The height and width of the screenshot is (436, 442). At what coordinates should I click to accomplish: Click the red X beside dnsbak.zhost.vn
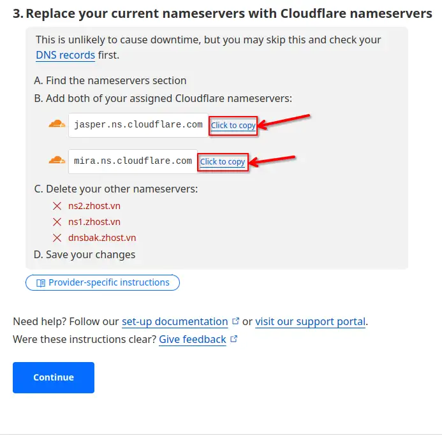[x=57, y=238]
